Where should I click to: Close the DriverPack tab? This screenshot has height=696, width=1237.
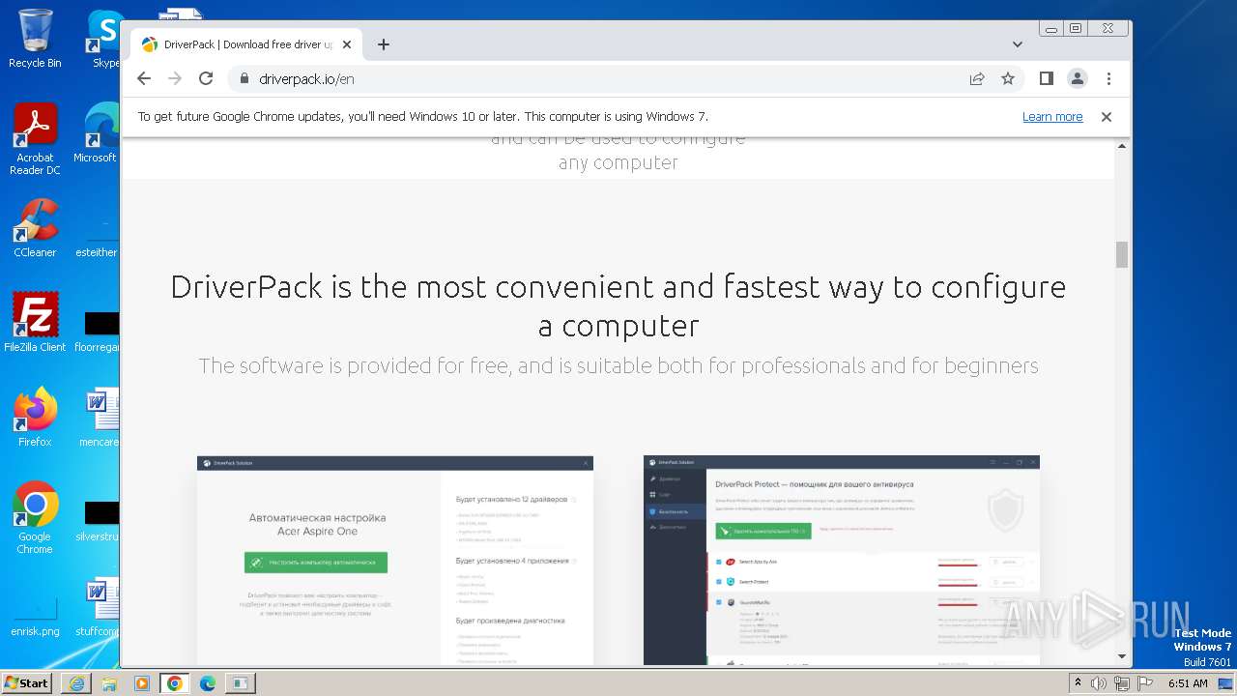click(x=347, y=44)
